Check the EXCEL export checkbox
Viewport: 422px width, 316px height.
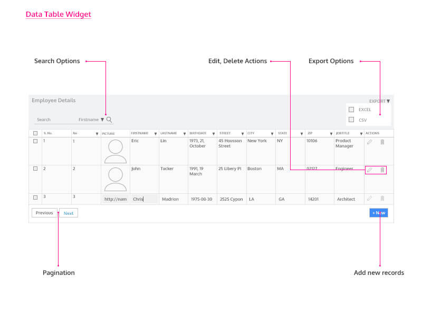[351, 110]
